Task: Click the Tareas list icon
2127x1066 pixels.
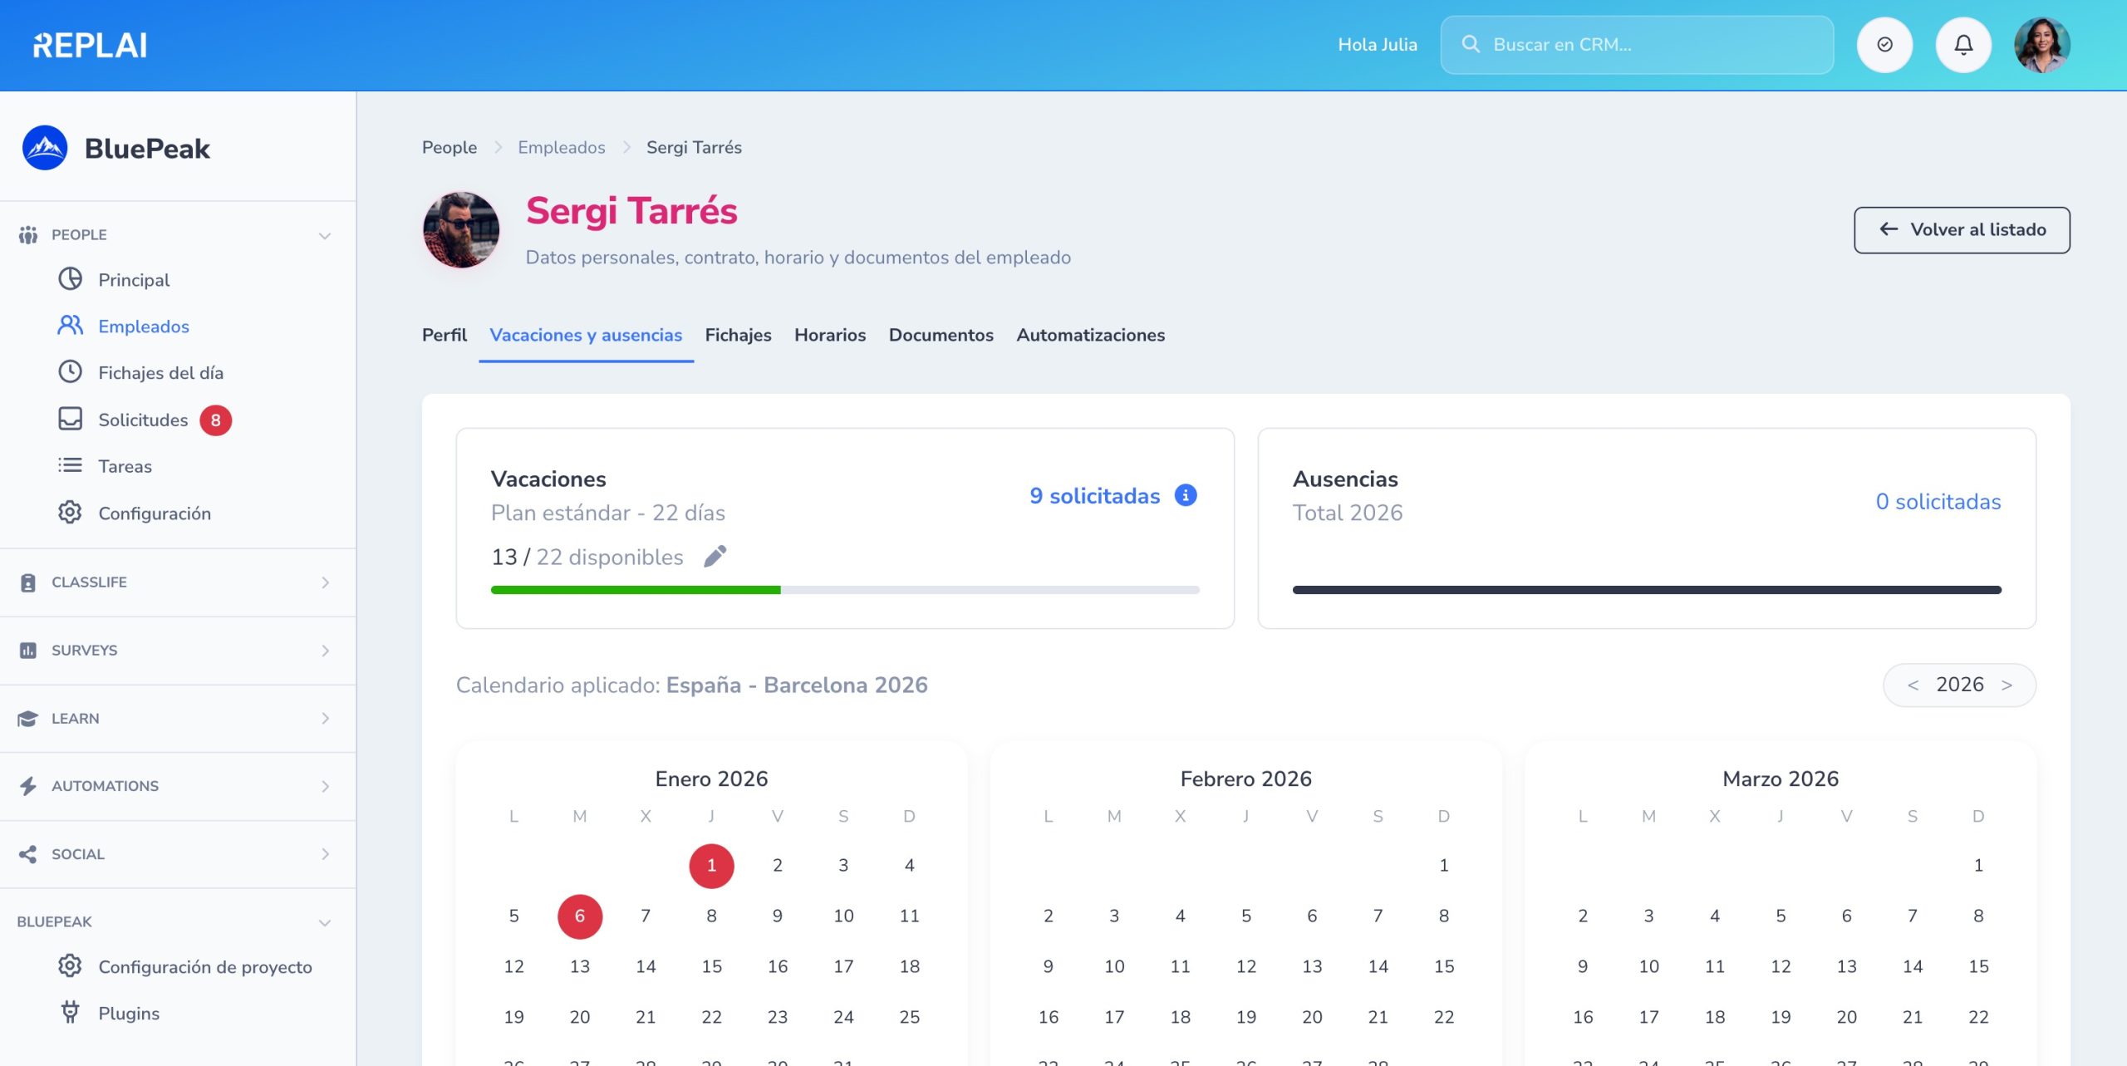Action: (71, 465)
